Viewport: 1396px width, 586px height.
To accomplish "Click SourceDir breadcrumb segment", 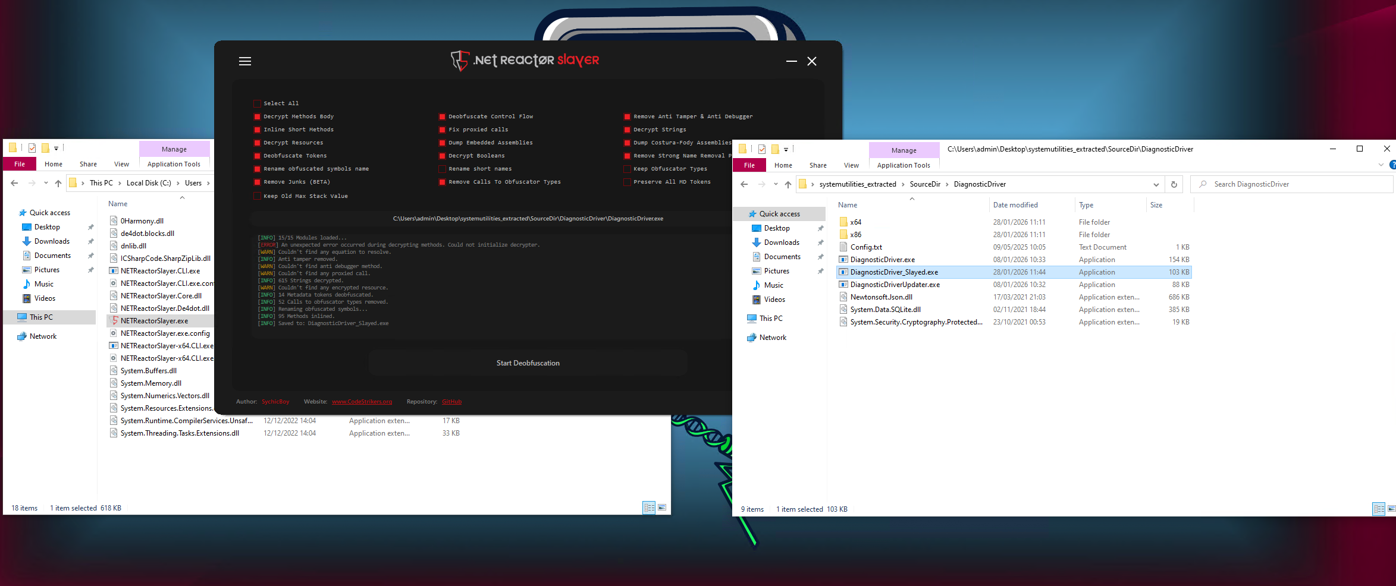I will tap(925, 184).
